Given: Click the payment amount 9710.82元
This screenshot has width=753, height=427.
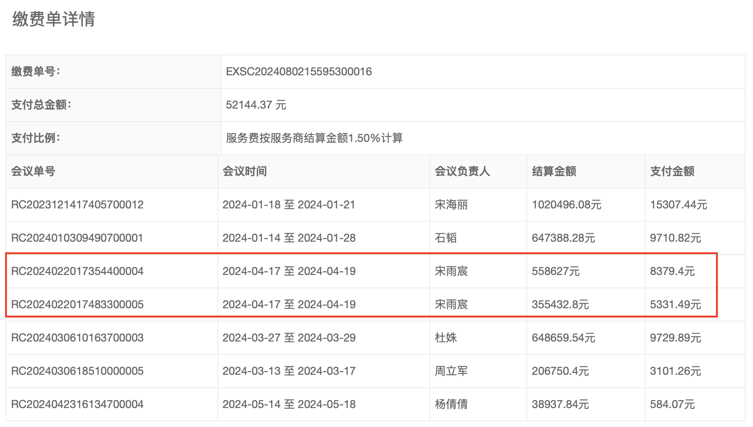Looking at the screenshot, I should coord(675,238).
